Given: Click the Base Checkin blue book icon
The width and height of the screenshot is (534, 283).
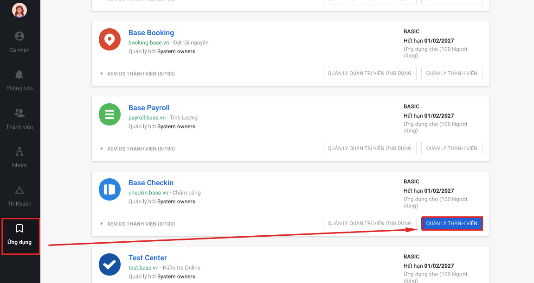Looking at the screenshot, I should coord(109,189).
